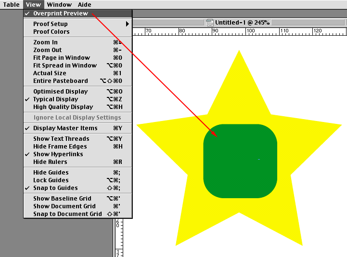Screen dimensions: 347x257
Task: Show the Entire Pasteboard
Action: [x=78, y=81]
